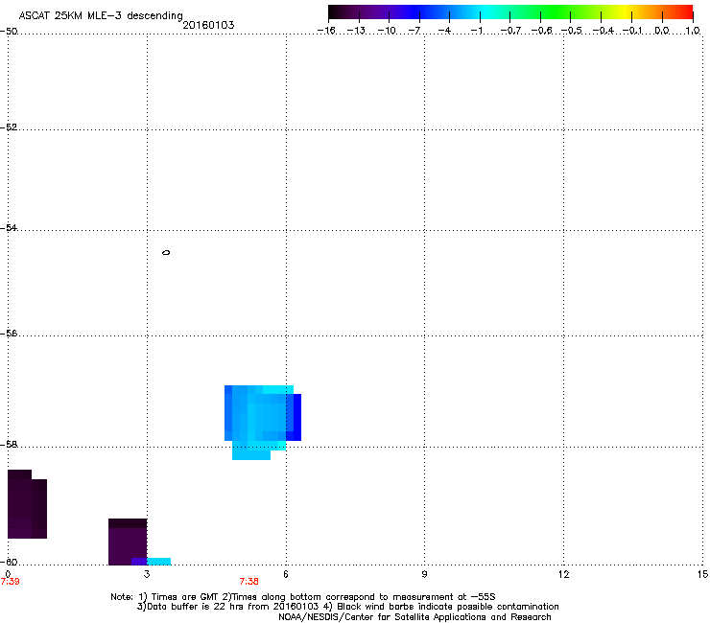Viewport: 710px width, 623px height.
Task: Click the red 7:39 time stamp
Action: tap(10, 582)
